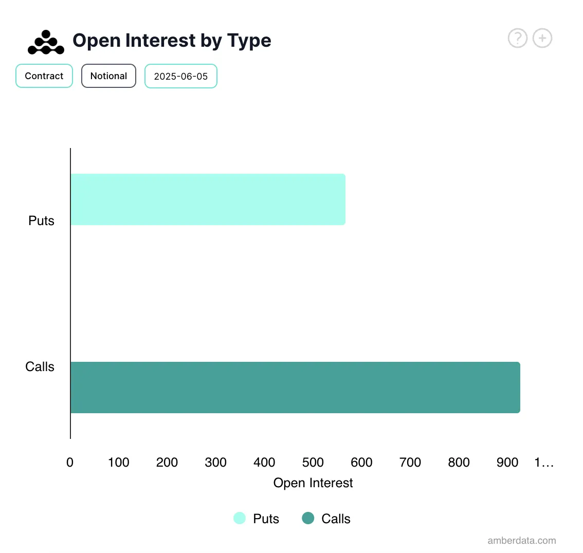Image resolution: width=583 pixels, height=553 pixels.
Task: Open the 2025-06-05 date dropdown
Action: [181, 76]
